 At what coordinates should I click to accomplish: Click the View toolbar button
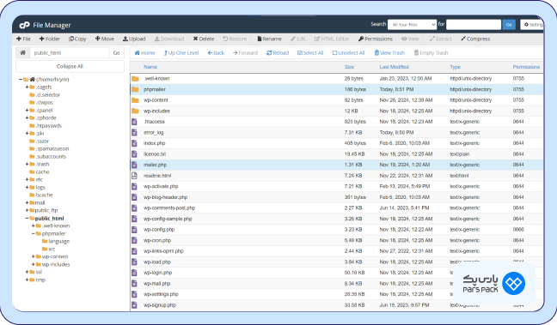click(410, 39)
